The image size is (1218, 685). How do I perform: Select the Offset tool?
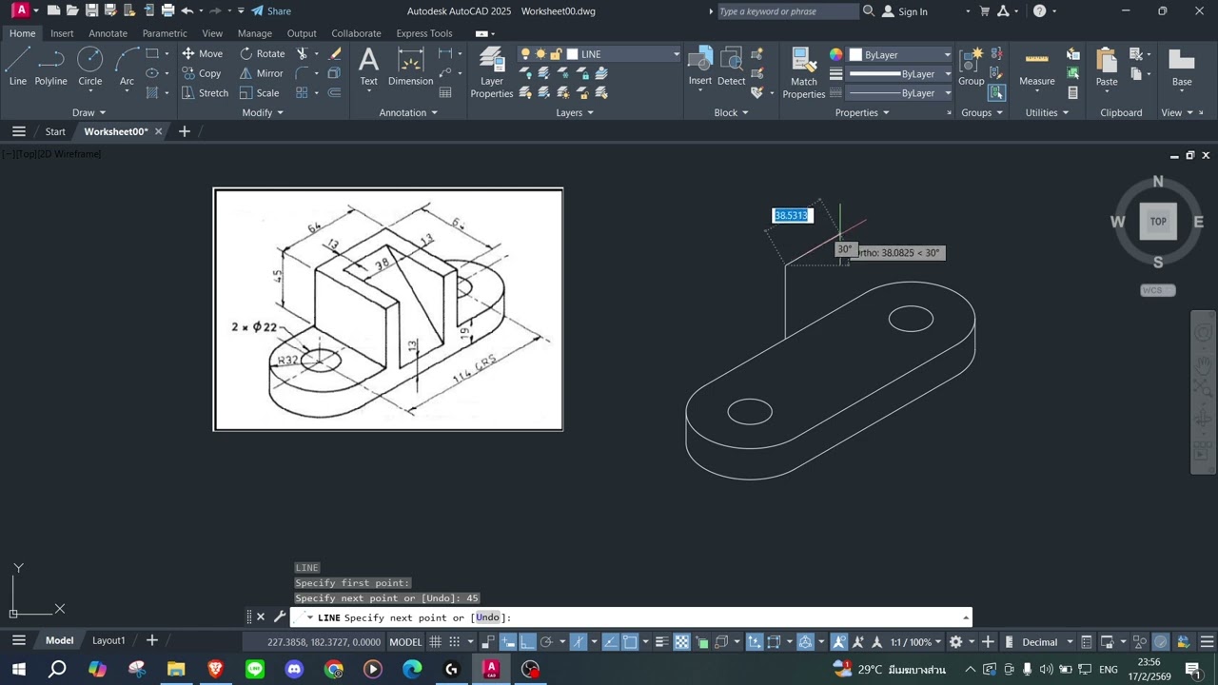coord(334,93)
